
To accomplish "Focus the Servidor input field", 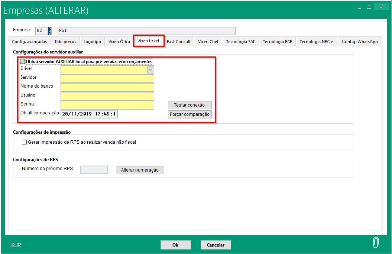I will pyautogui.click(x=107, y=78).
